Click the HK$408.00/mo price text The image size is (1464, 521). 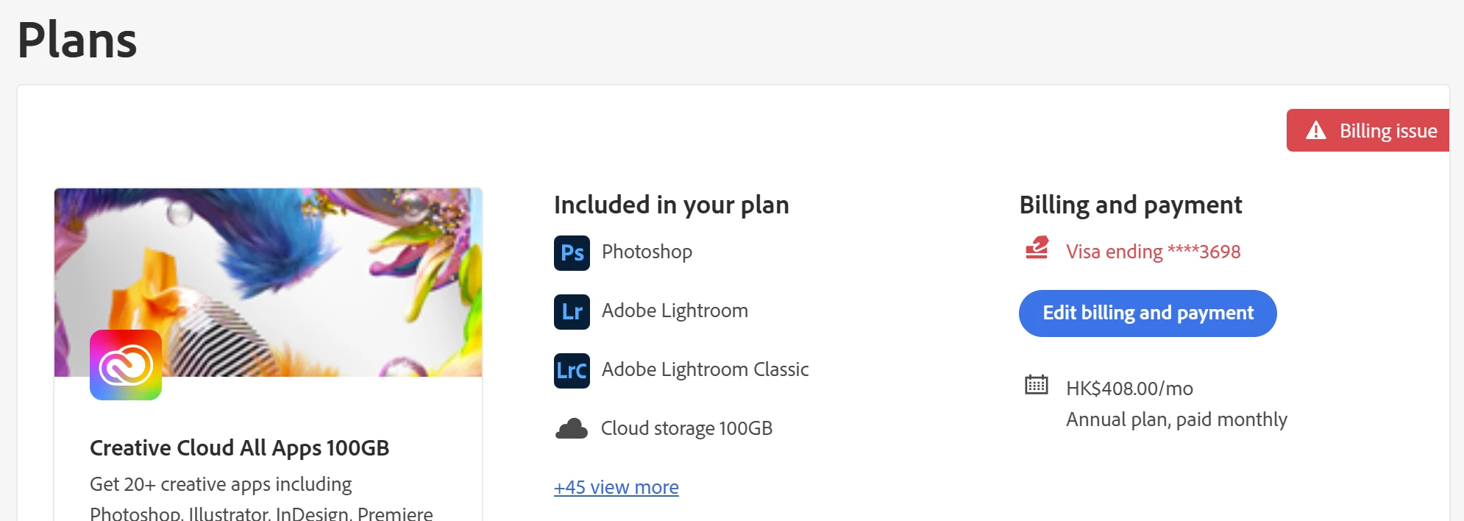click(1129, 389)
